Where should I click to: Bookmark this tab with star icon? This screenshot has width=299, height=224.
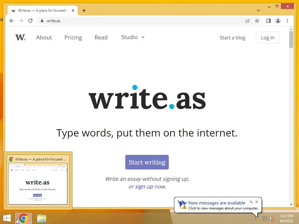click(257, 21)
